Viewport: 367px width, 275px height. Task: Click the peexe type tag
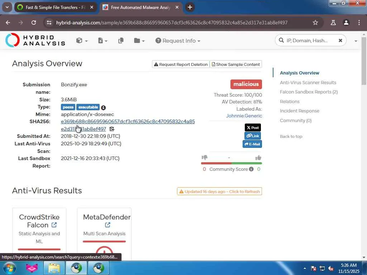(68, 107)
